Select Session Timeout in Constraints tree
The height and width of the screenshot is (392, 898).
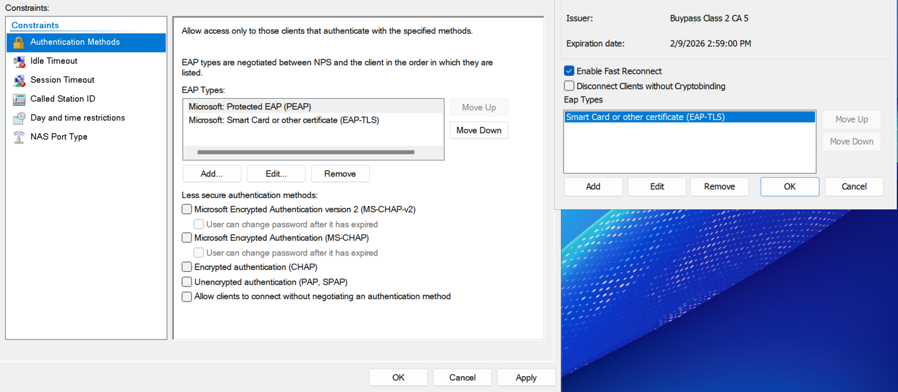coord(62,80)
